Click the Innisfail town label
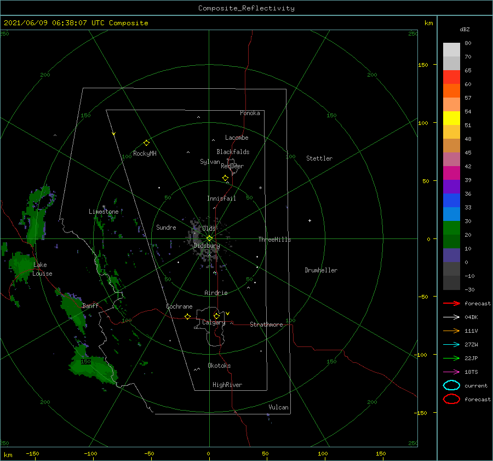This screenshot has width=493, height=461. pyautogui.click(x=221, y=198)
